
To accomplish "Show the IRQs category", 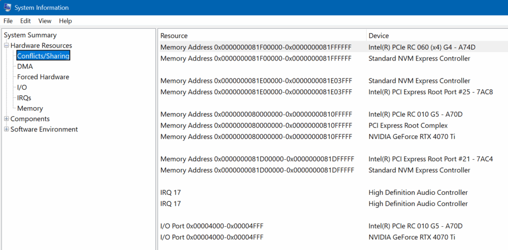I will (x=24, y=98).
